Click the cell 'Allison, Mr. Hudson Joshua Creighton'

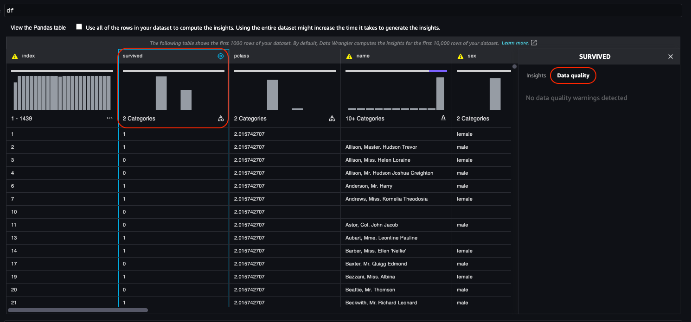(x=390, y=173)
